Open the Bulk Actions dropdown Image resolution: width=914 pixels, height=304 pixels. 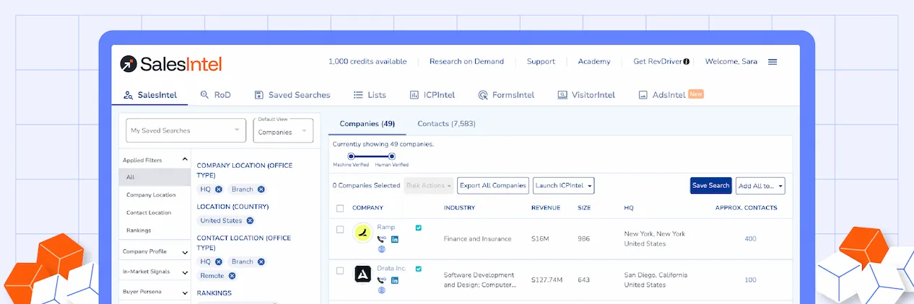429,186
